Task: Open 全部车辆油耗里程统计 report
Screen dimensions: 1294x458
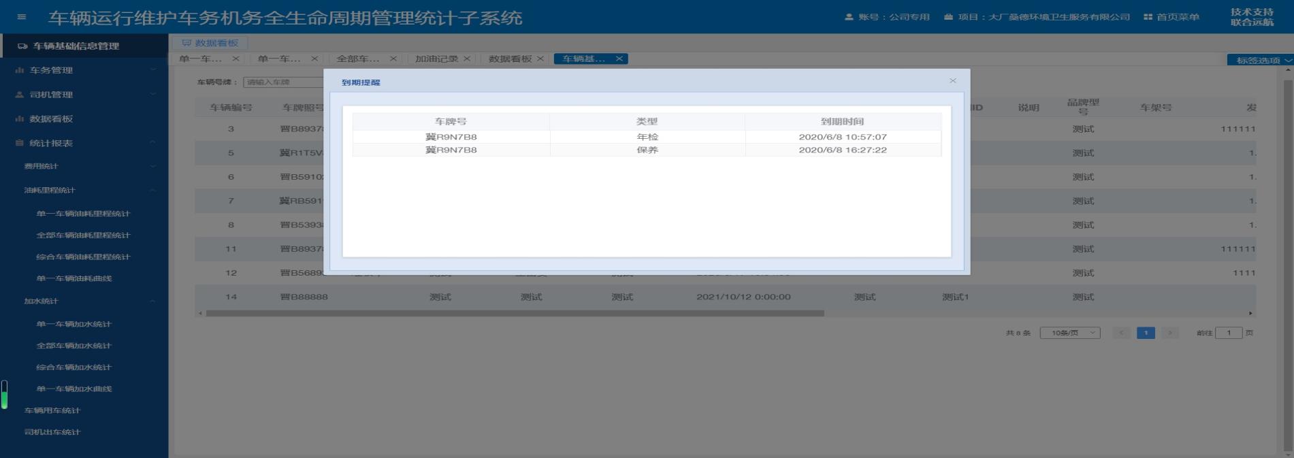Action: pos(83,235)
